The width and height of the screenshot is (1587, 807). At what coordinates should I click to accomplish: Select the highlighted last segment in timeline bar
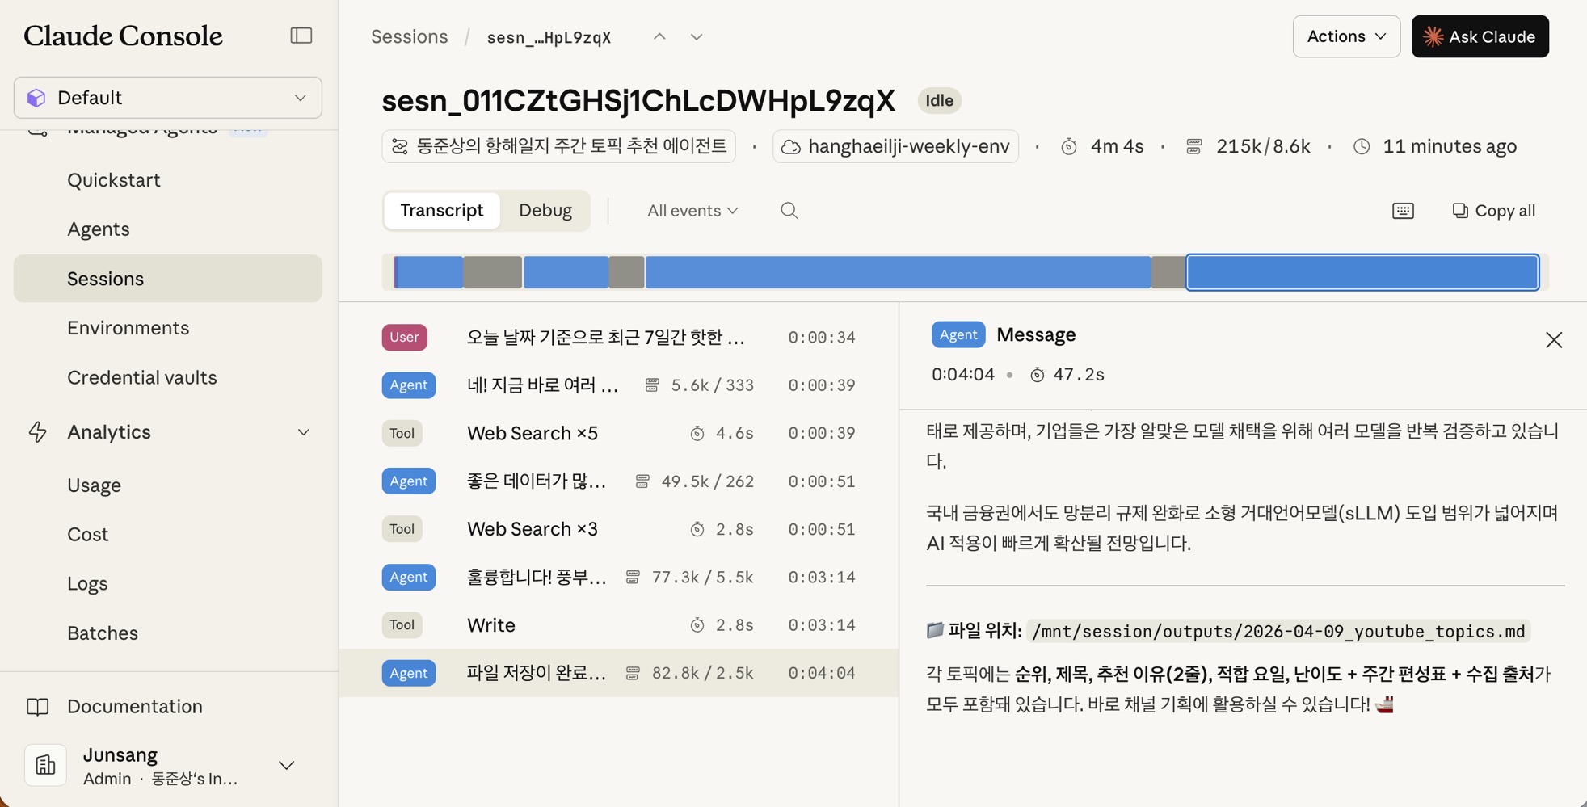(1362, 272)
